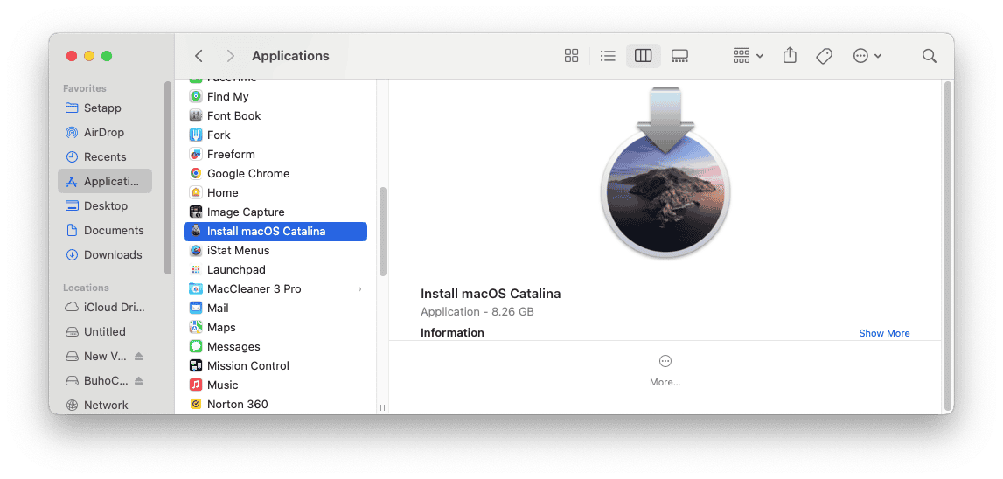1003x479 pixels.
Task: Switch to list view
Action: tap(608, 56)
